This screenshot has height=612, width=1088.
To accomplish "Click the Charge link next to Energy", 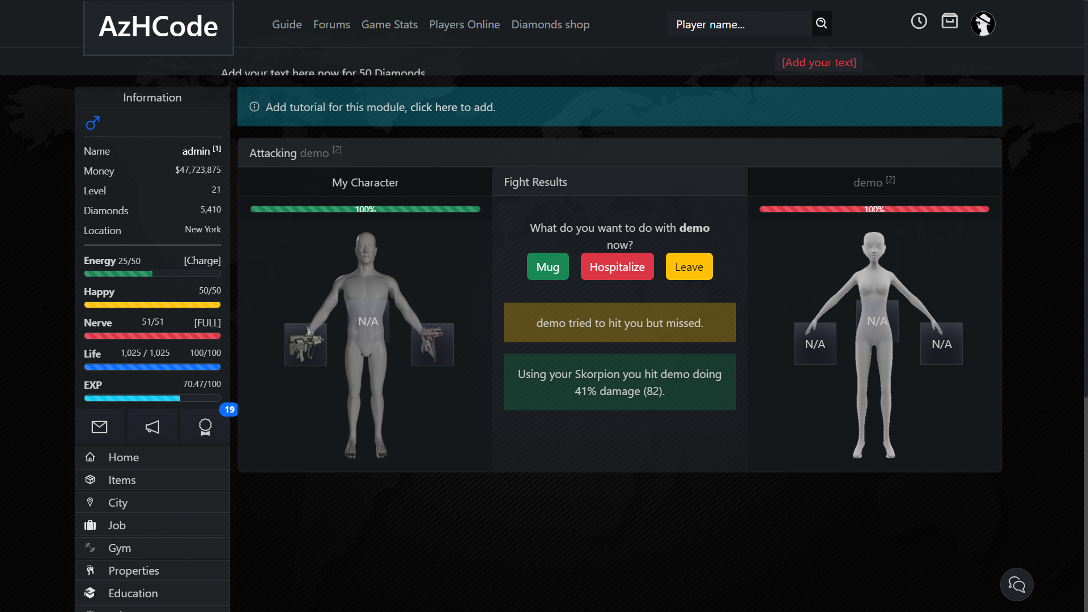I will pos(202,260).
